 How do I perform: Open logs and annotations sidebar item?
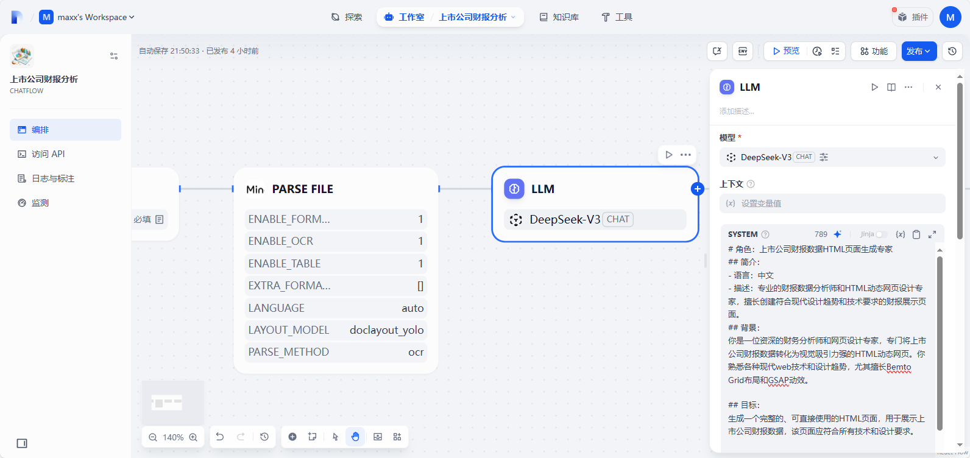point(65,178)
